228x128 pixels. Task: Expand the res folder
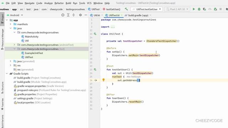pyautogui.click(x=10, y=65)
